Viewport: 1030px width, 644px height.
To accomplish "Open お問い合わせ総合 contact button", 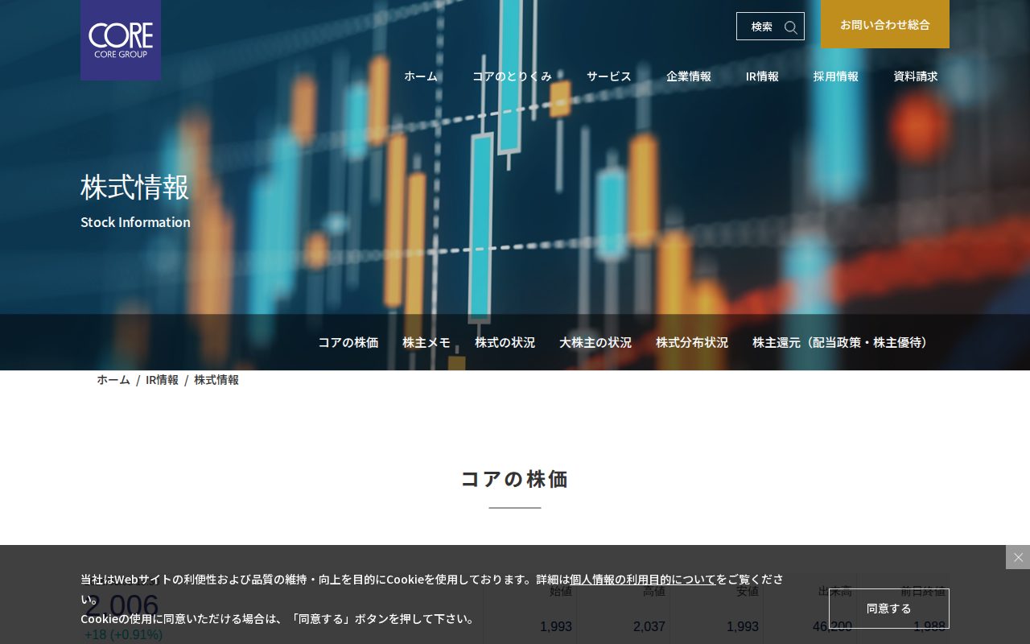I will click(885, 24).
